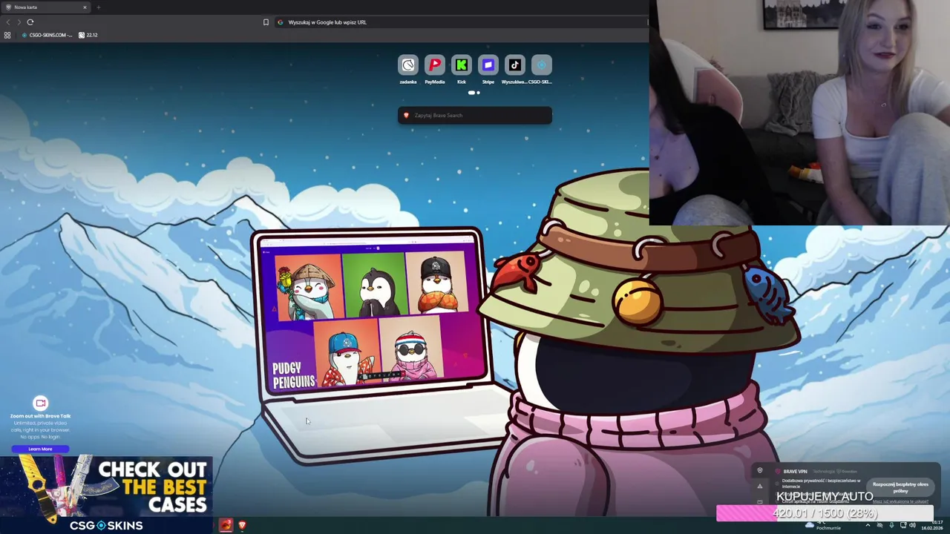The width and height of the screenshot is (950, 534).
Task: Open the Brave VPN shield panel icon
Action: [x=759, y=471]
